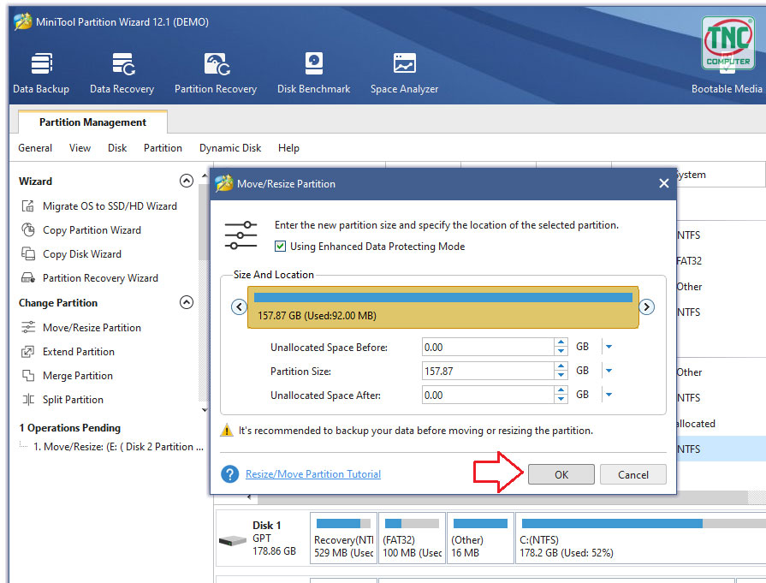
Task: Click the Unallocated Space After field
Action: point(488,395)
